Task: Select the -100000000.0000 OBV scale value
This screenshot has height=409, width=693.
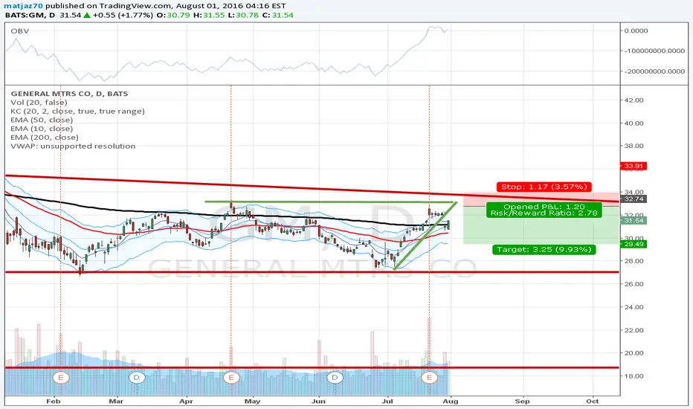Action: click(654, 51)
